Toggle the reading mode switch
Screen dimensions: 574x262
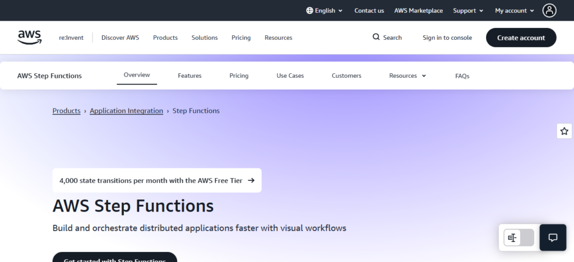pyautogui.click(x=519, y=238)
